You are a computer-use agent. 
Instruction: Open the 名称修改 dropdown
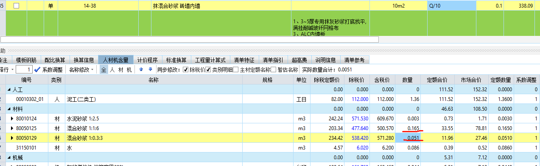[81, 70]
